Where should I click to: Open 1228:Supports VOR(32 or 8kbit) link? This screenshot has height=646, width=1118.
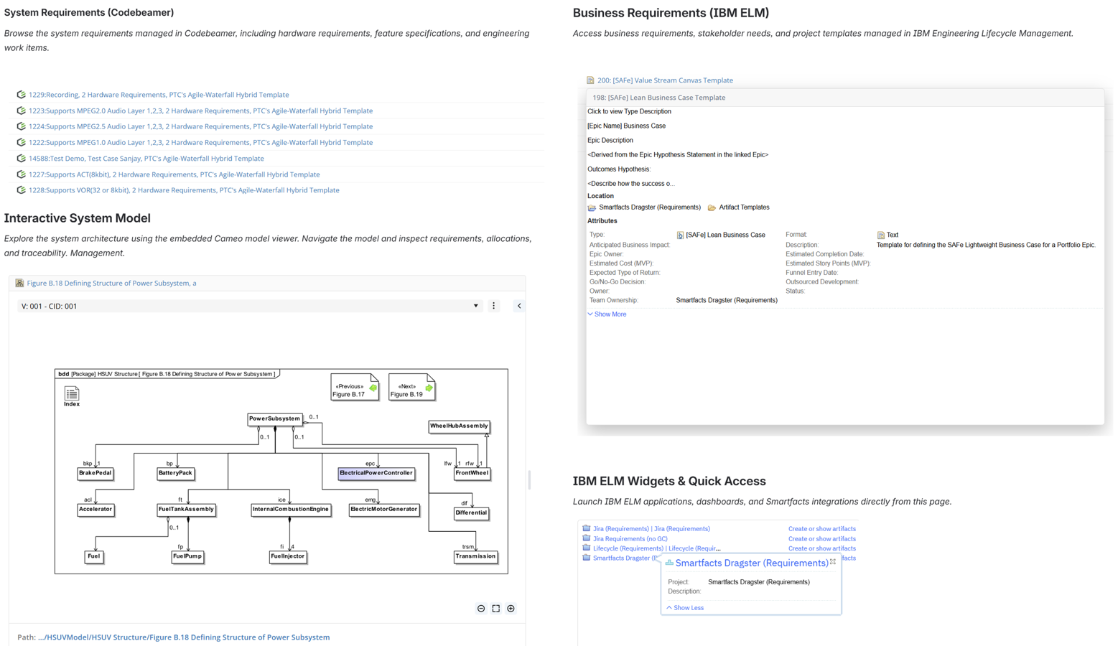pyautogui.click(x=184, y=190)
